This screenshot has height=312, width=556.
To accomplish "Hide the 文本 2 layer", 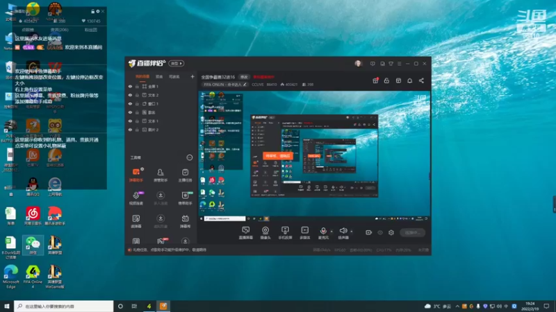I will [130, 95].
